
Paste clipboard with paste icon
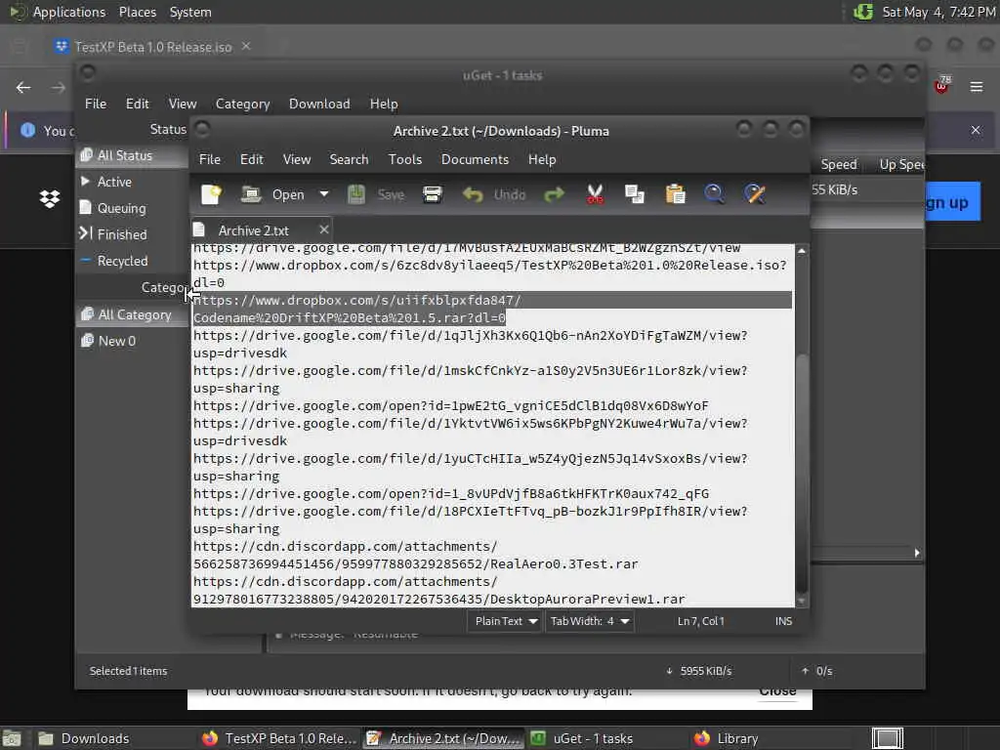click(x=675, y=194)
